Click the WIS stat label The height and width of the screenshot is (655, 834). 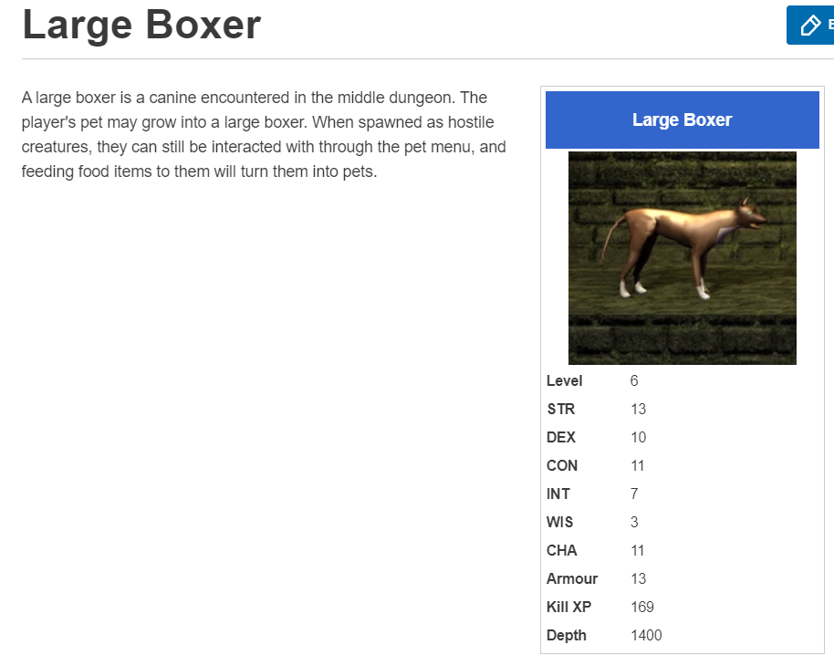pyautogui.click(x=560, y=522)
